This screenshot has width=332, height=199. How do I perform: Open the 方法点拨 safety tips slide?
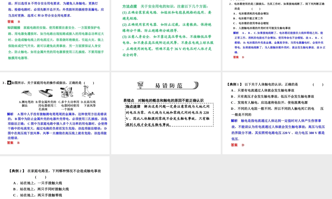pyautogui.click(x=166, y=35)
